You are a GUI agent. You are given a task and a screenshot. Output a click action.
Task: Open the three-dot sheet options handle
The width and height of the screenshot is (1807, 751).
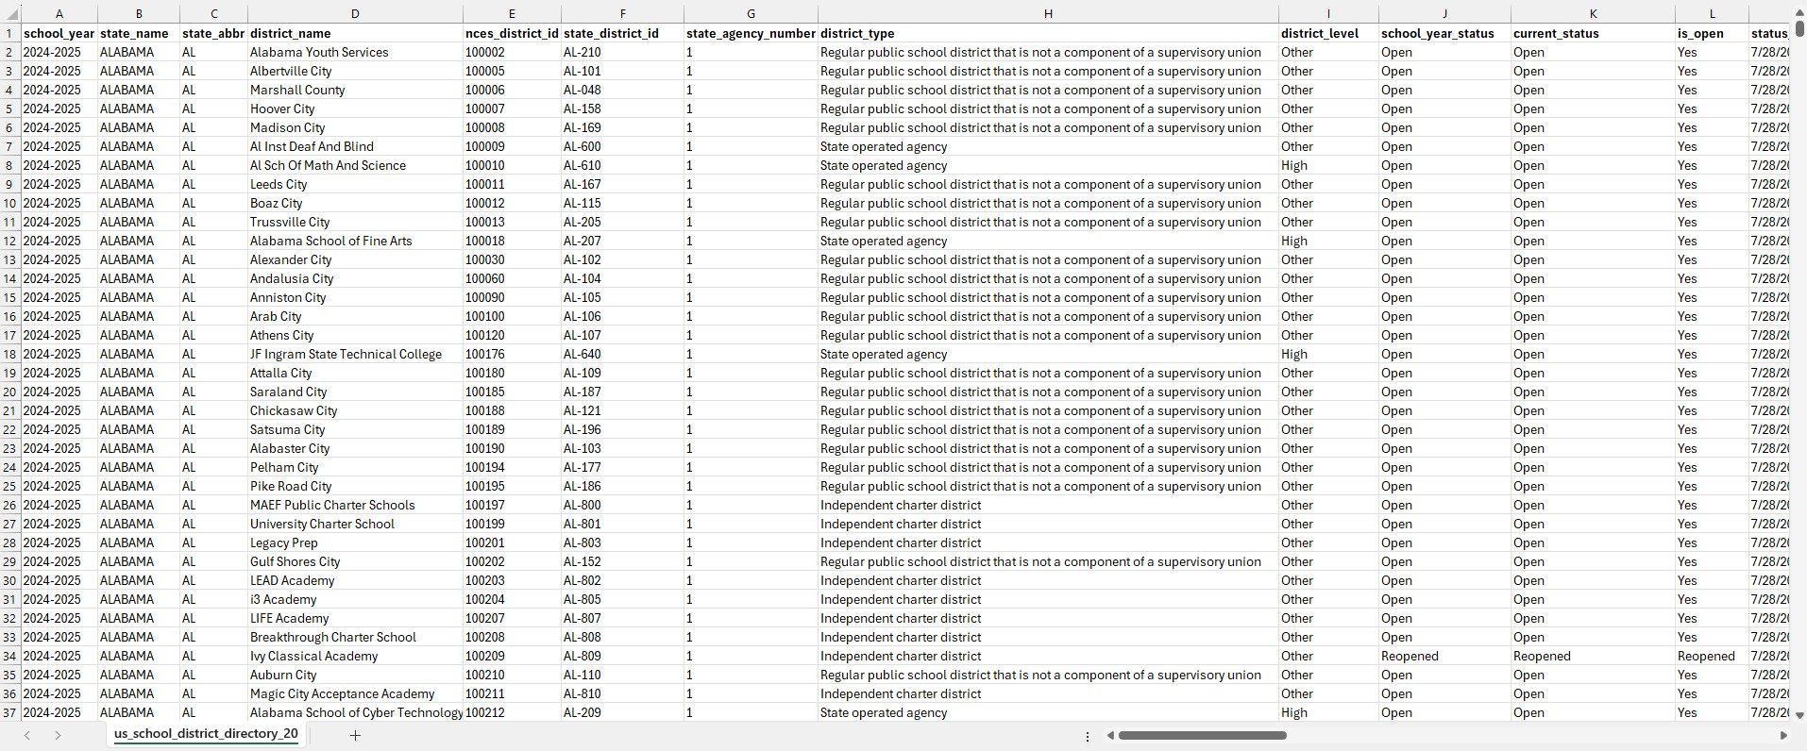pyautogui.click(x=1088, y=736)
